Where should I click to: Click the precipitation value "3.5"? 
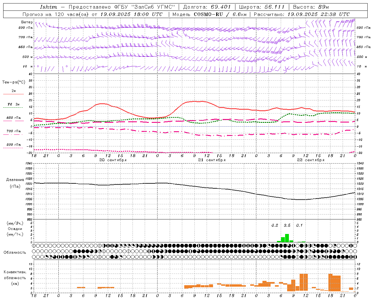(287, 226)
